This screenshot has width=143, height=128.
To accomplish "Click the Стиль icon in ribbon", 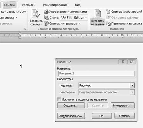I will [x=46, y=17].
